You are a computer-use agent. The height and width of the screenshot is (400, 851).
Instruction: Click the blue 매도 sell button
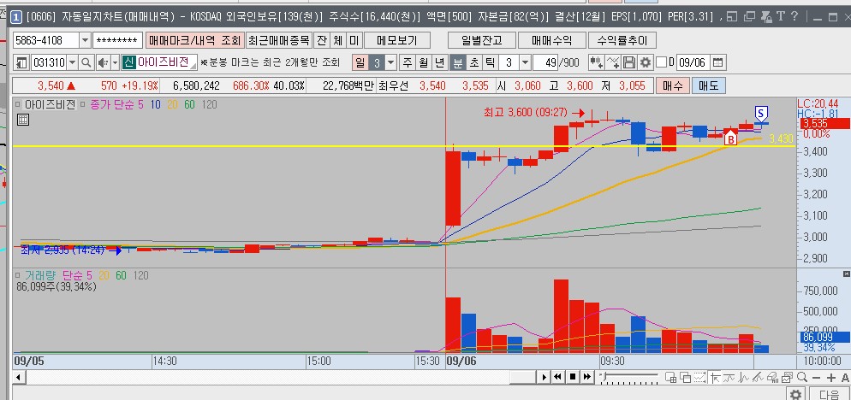[708, 85]
